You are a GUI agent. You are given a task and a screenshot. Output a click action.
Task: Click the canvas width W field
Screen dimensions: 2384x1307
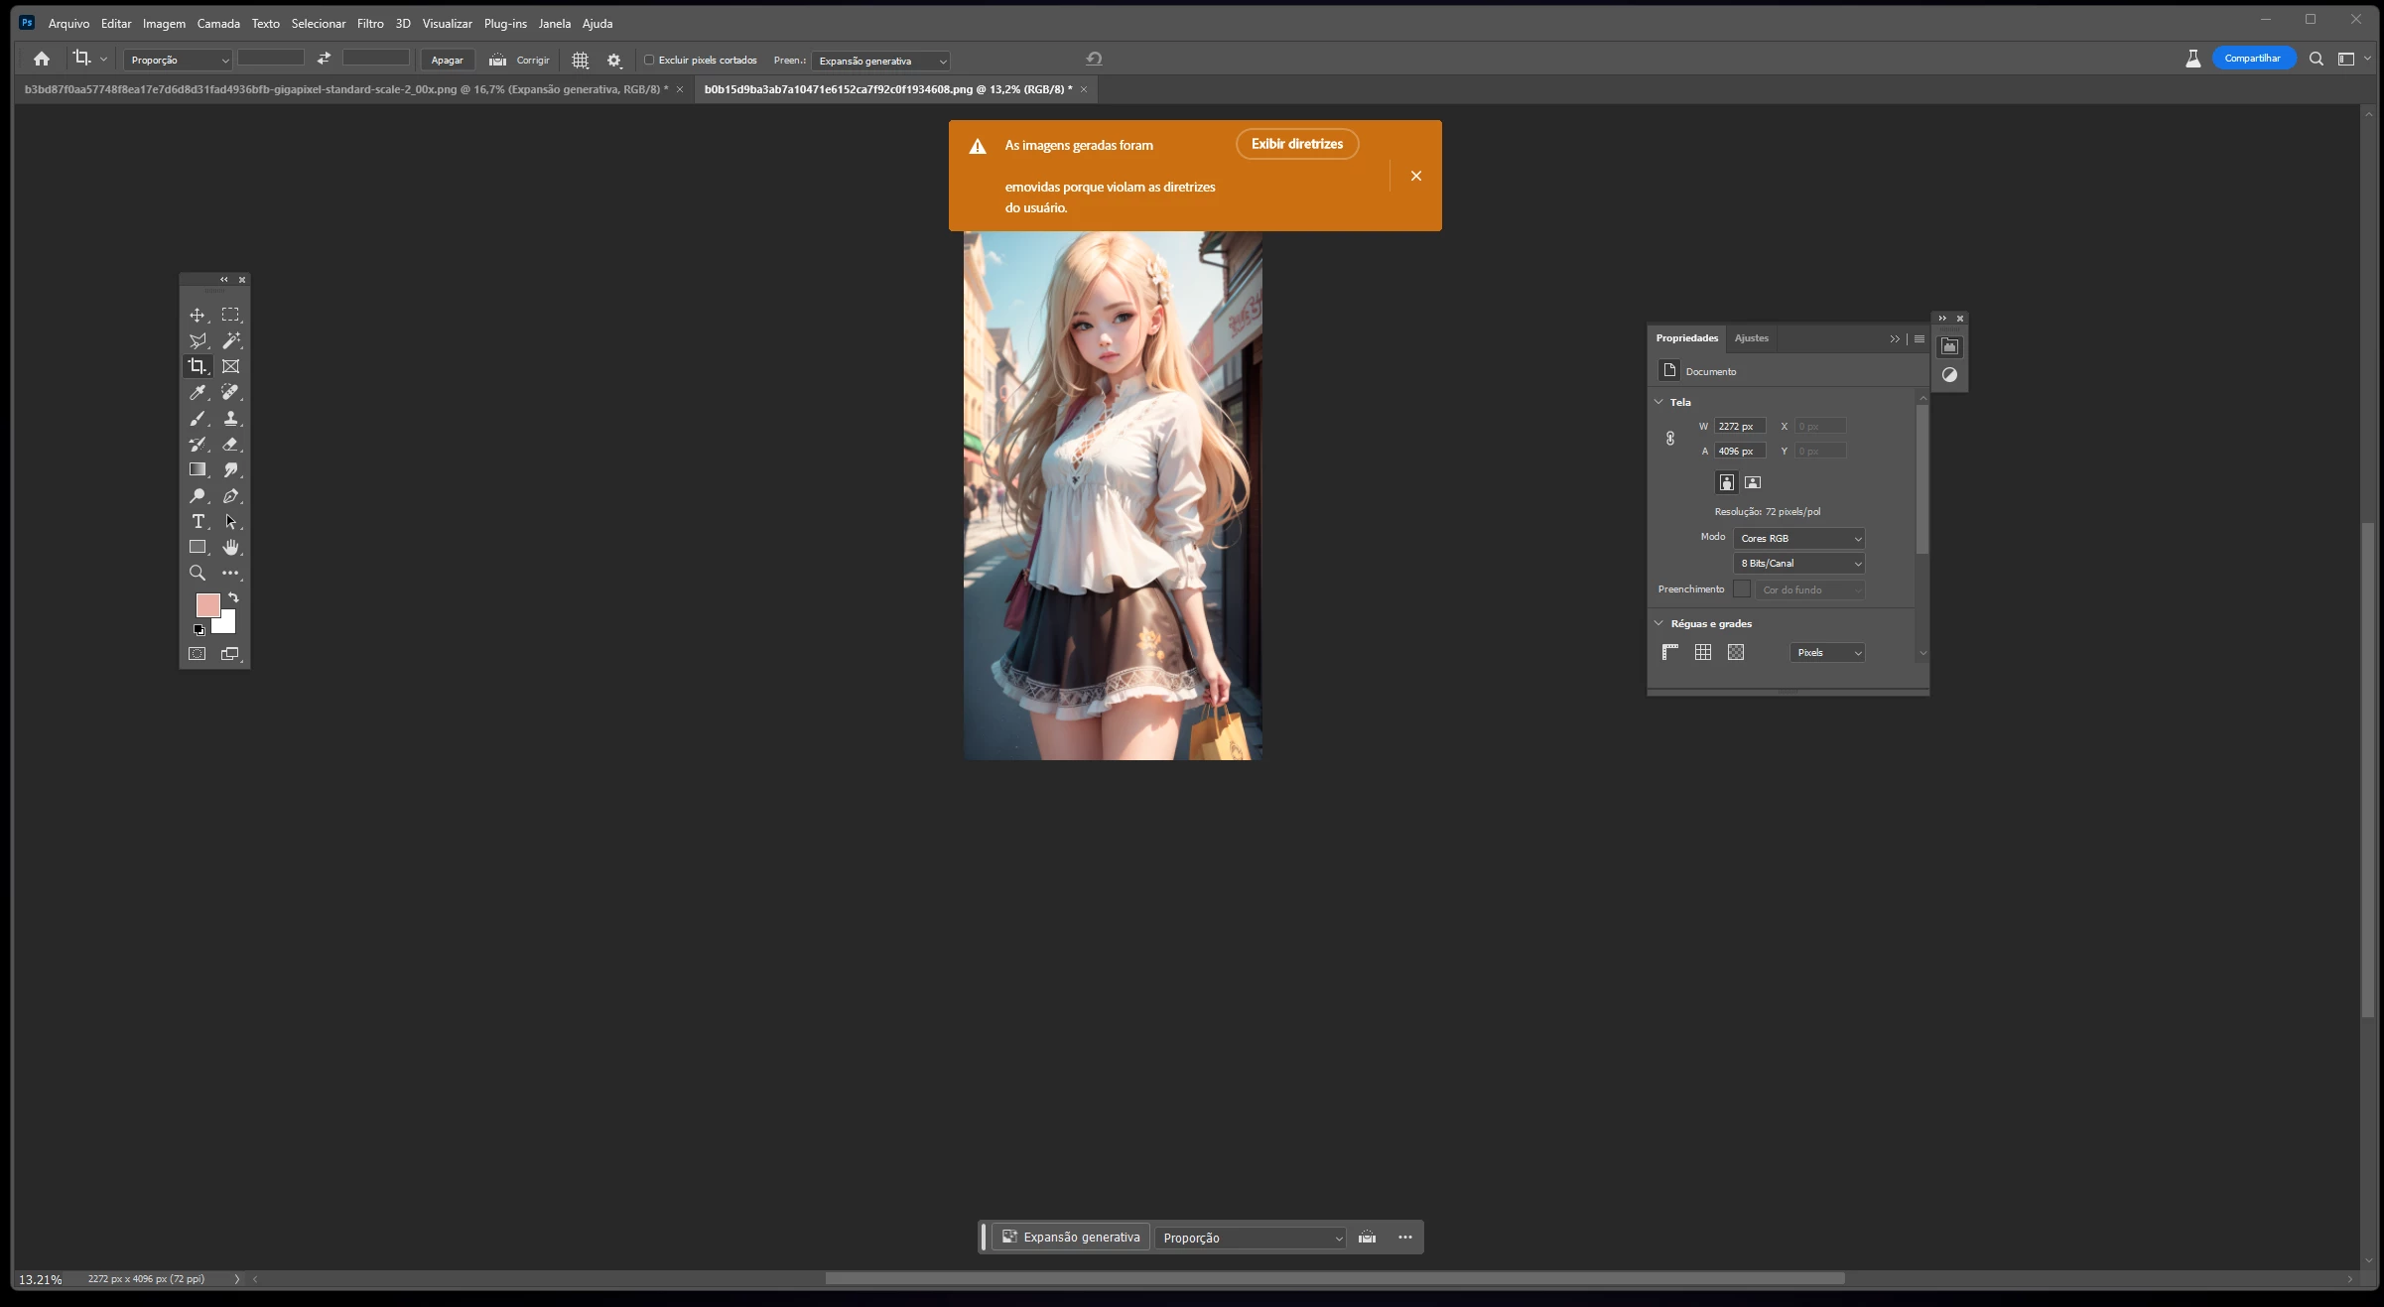pos(1739,426)
